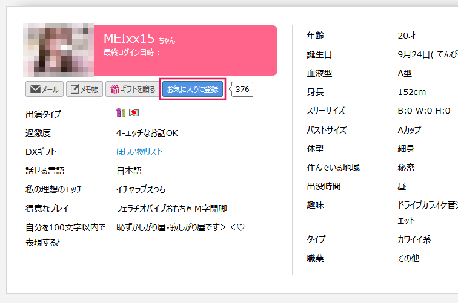Image resolution: width=458 pixels, height=303 pixels.
Task: Open the メモ帳 memo notepad
Action: pos(84,90)
